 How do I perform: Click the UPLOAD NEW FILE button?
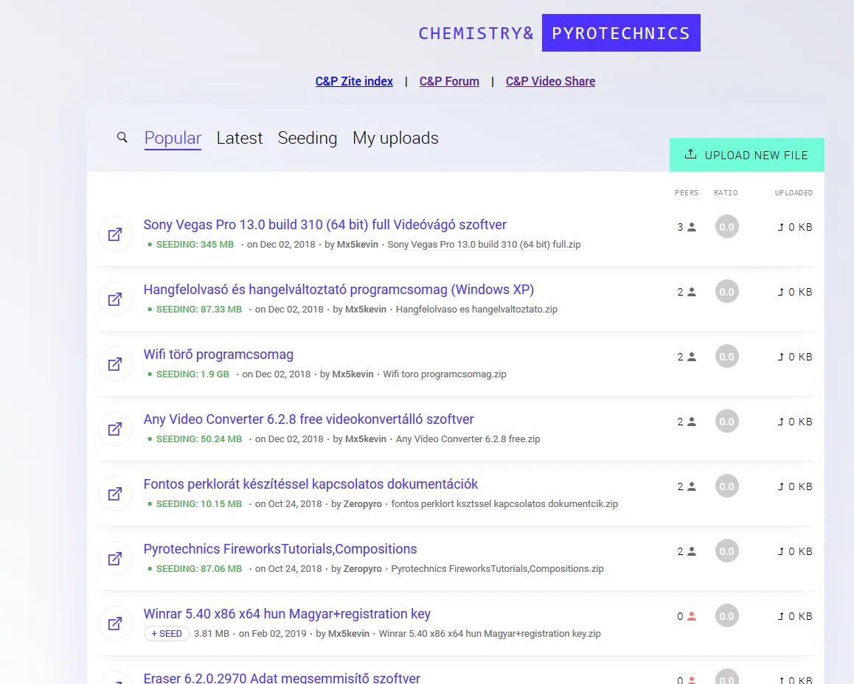click(747, 155)
